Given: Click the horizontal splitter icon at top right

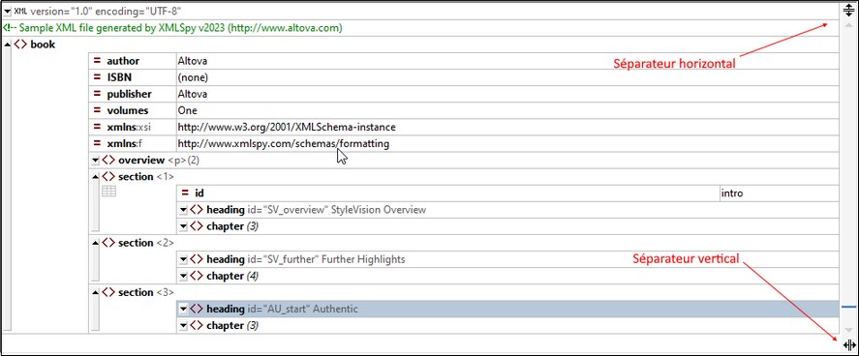Looking at the screenshot, I should click(x=848, y=11).
